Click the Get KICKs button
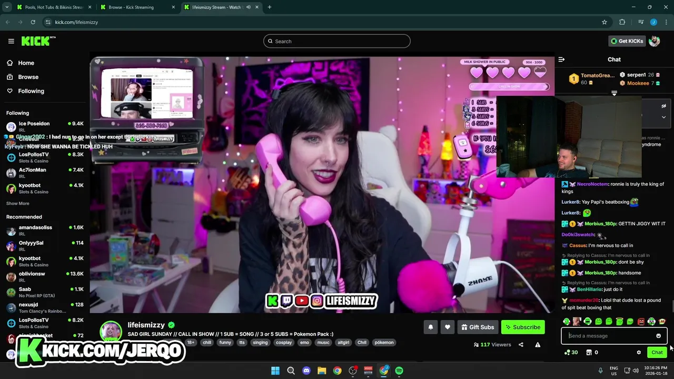This screenshot has width=674, height=379. pos(627,41)
